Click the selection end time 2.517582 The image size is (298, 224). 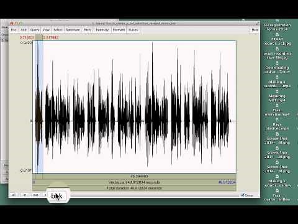[51, 37]
